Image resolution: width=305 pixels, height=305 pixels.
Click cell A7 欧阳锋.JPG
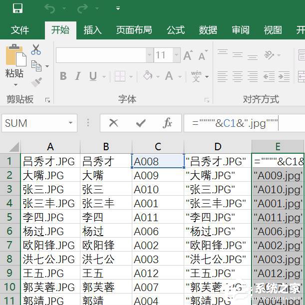coord(50,245)
